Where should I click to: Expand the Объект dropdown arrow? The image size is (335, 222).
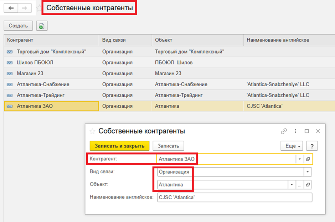292,185
